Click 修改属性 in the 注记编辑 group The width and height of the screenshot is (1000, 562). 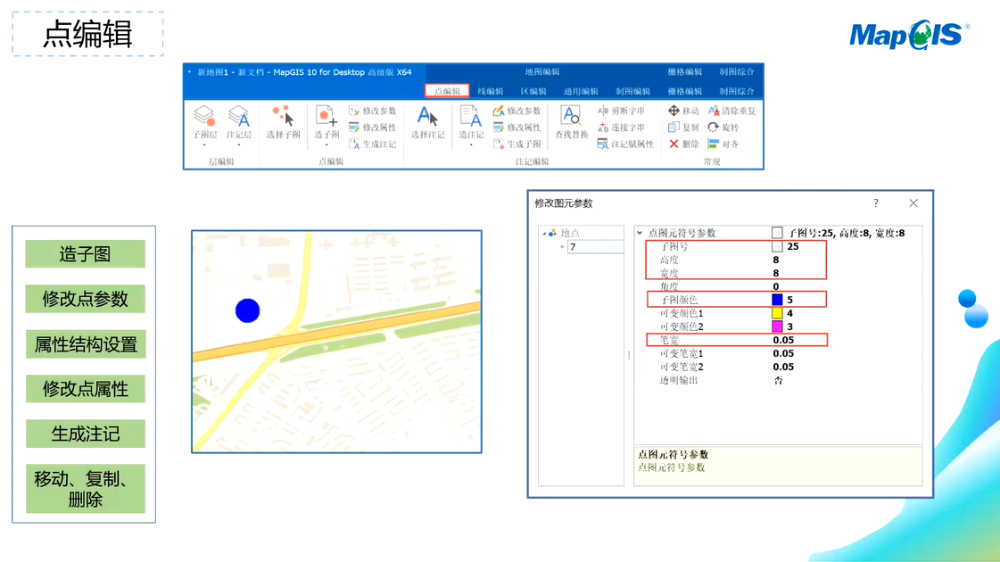(517, 128)
